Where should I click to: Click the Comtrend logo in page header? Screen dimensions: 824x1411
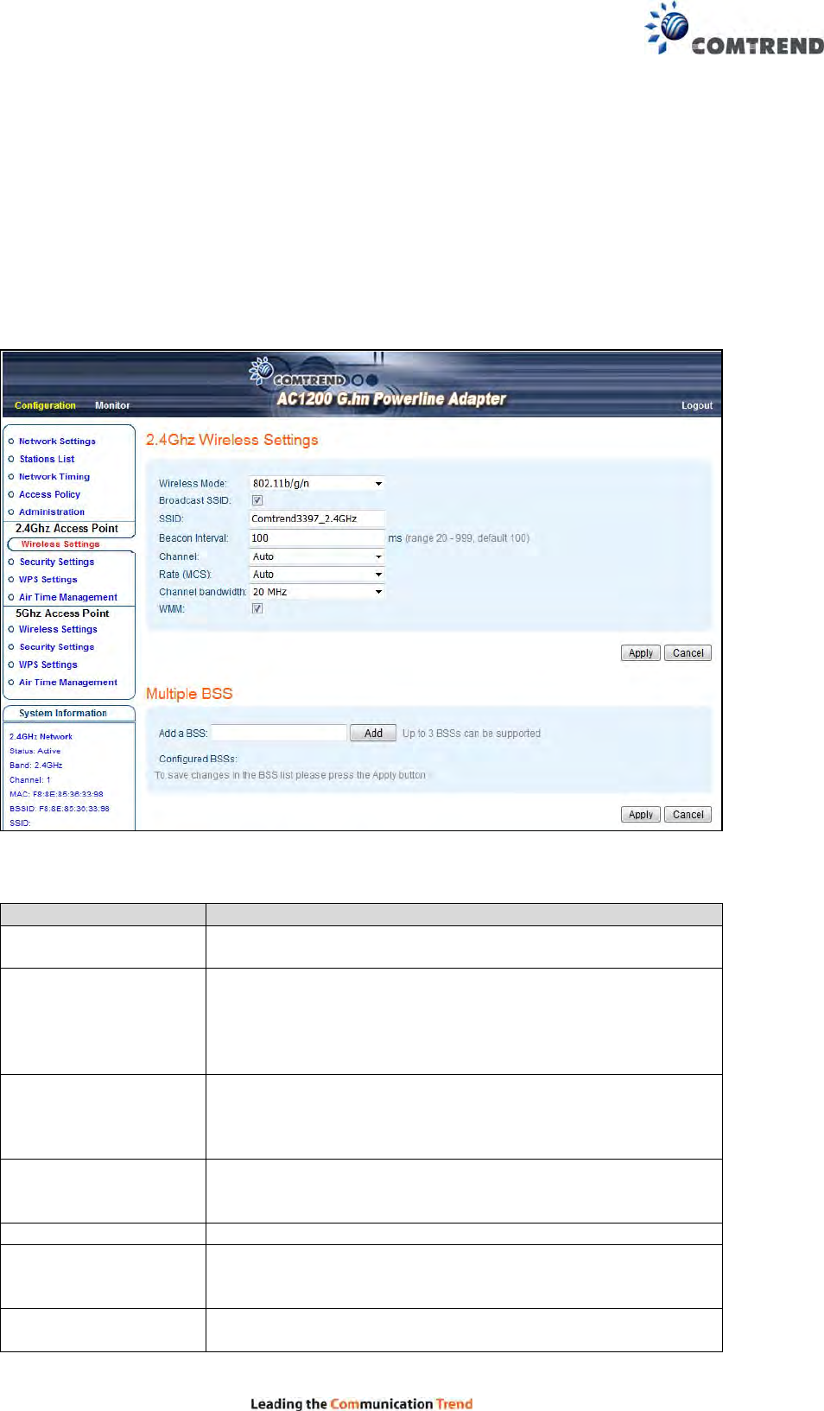734,29
